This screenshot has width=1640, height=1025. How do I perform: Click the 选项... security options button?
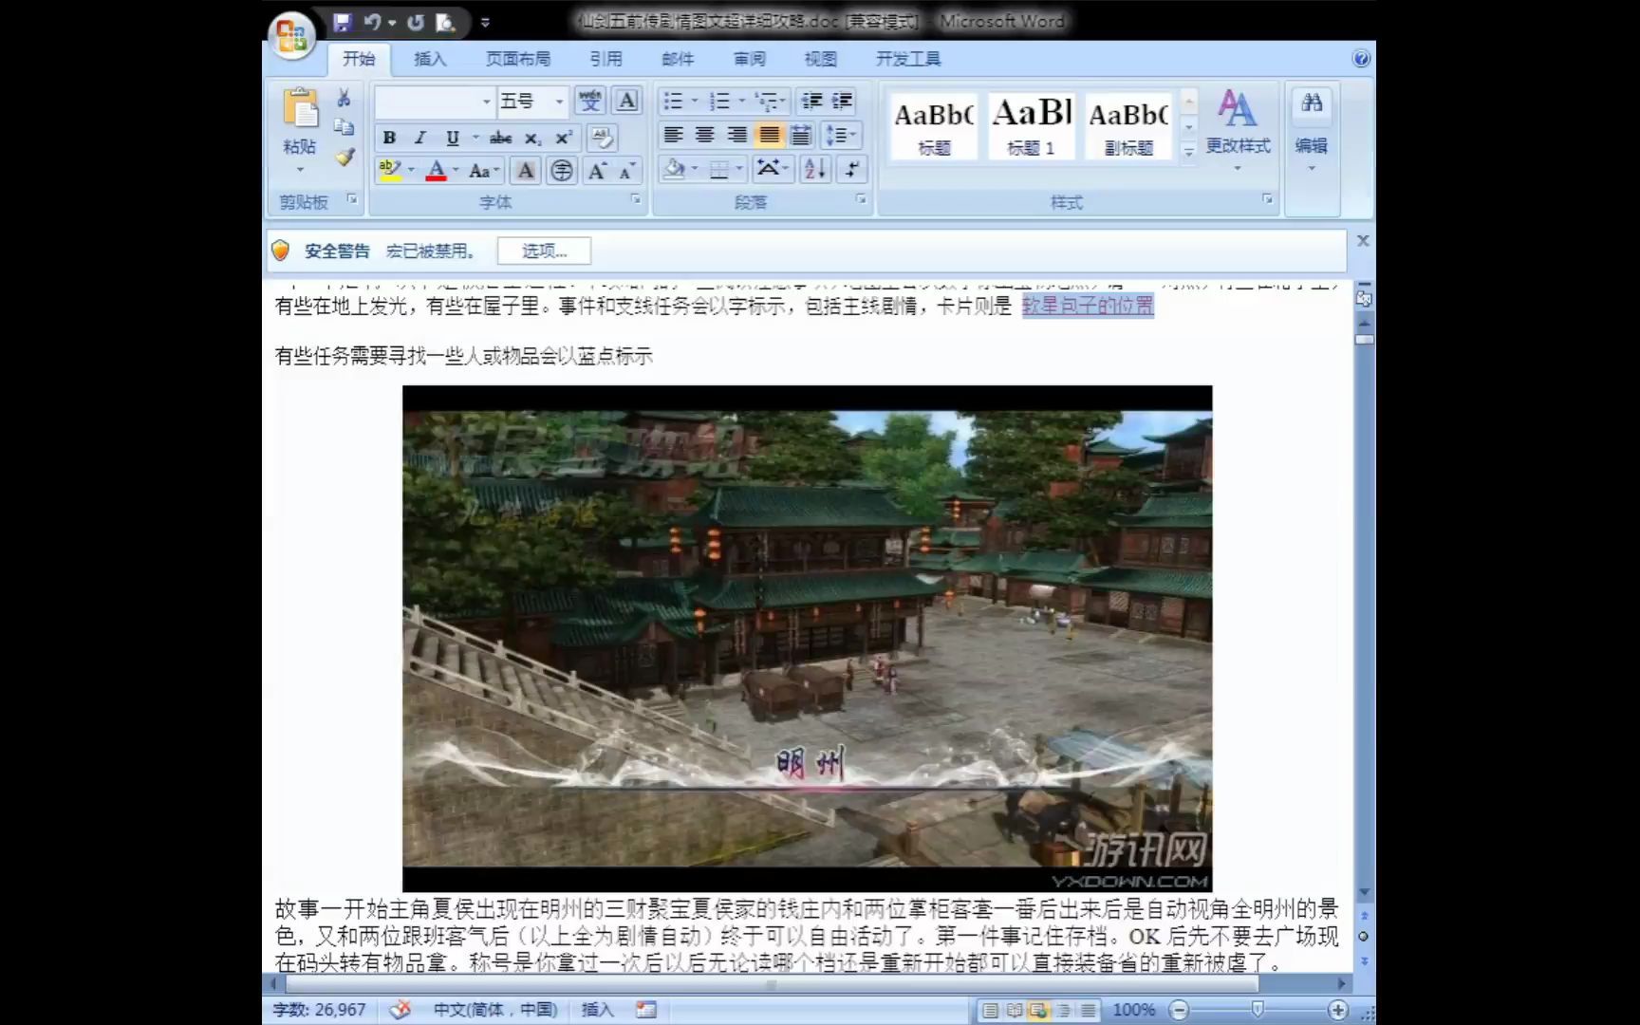(x=544, y=251)
